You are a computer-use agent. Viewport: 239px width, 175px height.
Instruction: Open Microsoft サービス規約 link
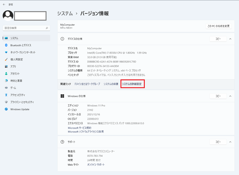[x=80, y=128]
